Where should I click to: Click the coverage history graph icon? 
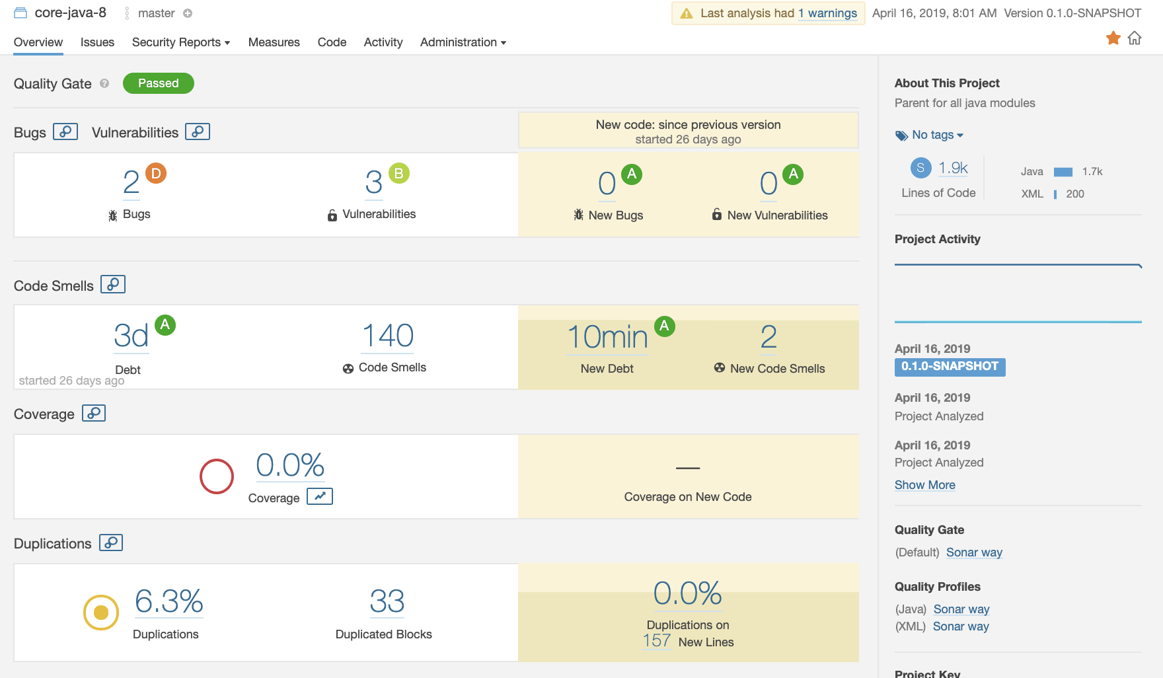320,496
